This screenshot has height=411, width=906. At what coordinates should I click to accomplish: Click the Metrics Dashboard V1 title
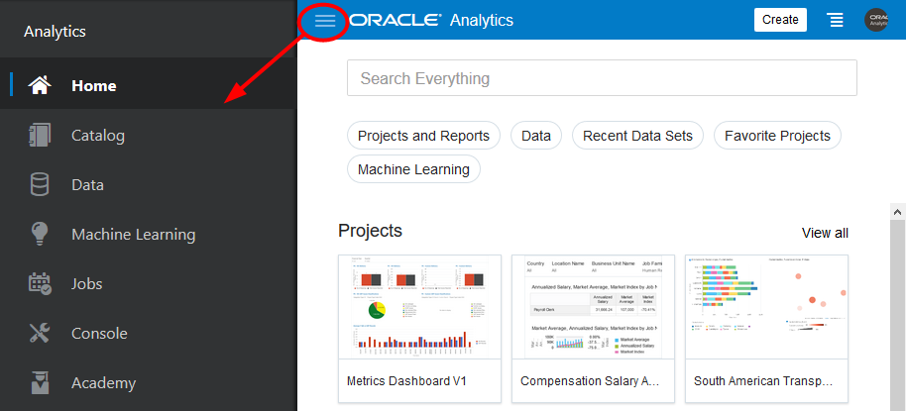406,381
